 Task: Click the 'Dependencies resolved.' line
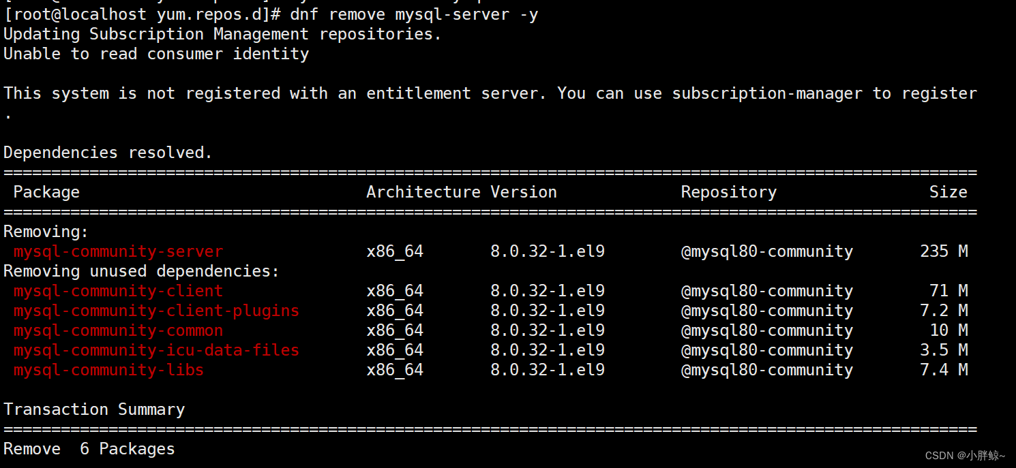pyautogui.click(x=108, y=153)
